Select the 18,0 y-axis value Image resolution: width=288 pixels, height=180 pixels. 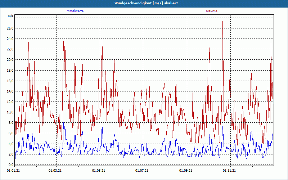coord(10,71)
